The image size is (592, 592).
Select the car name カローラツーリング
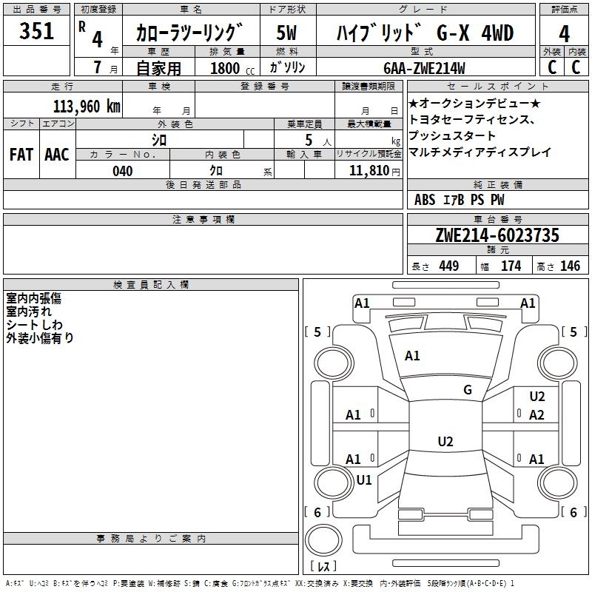point(189,33)
